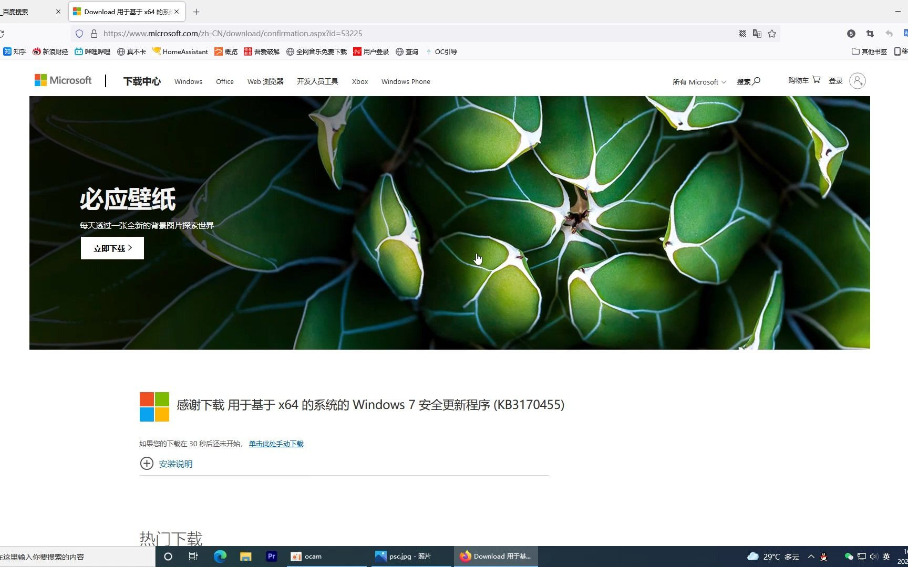908x567 pixels.
Task: Open the 哔哩哔哩 bookmark
Action: (92, 51)
